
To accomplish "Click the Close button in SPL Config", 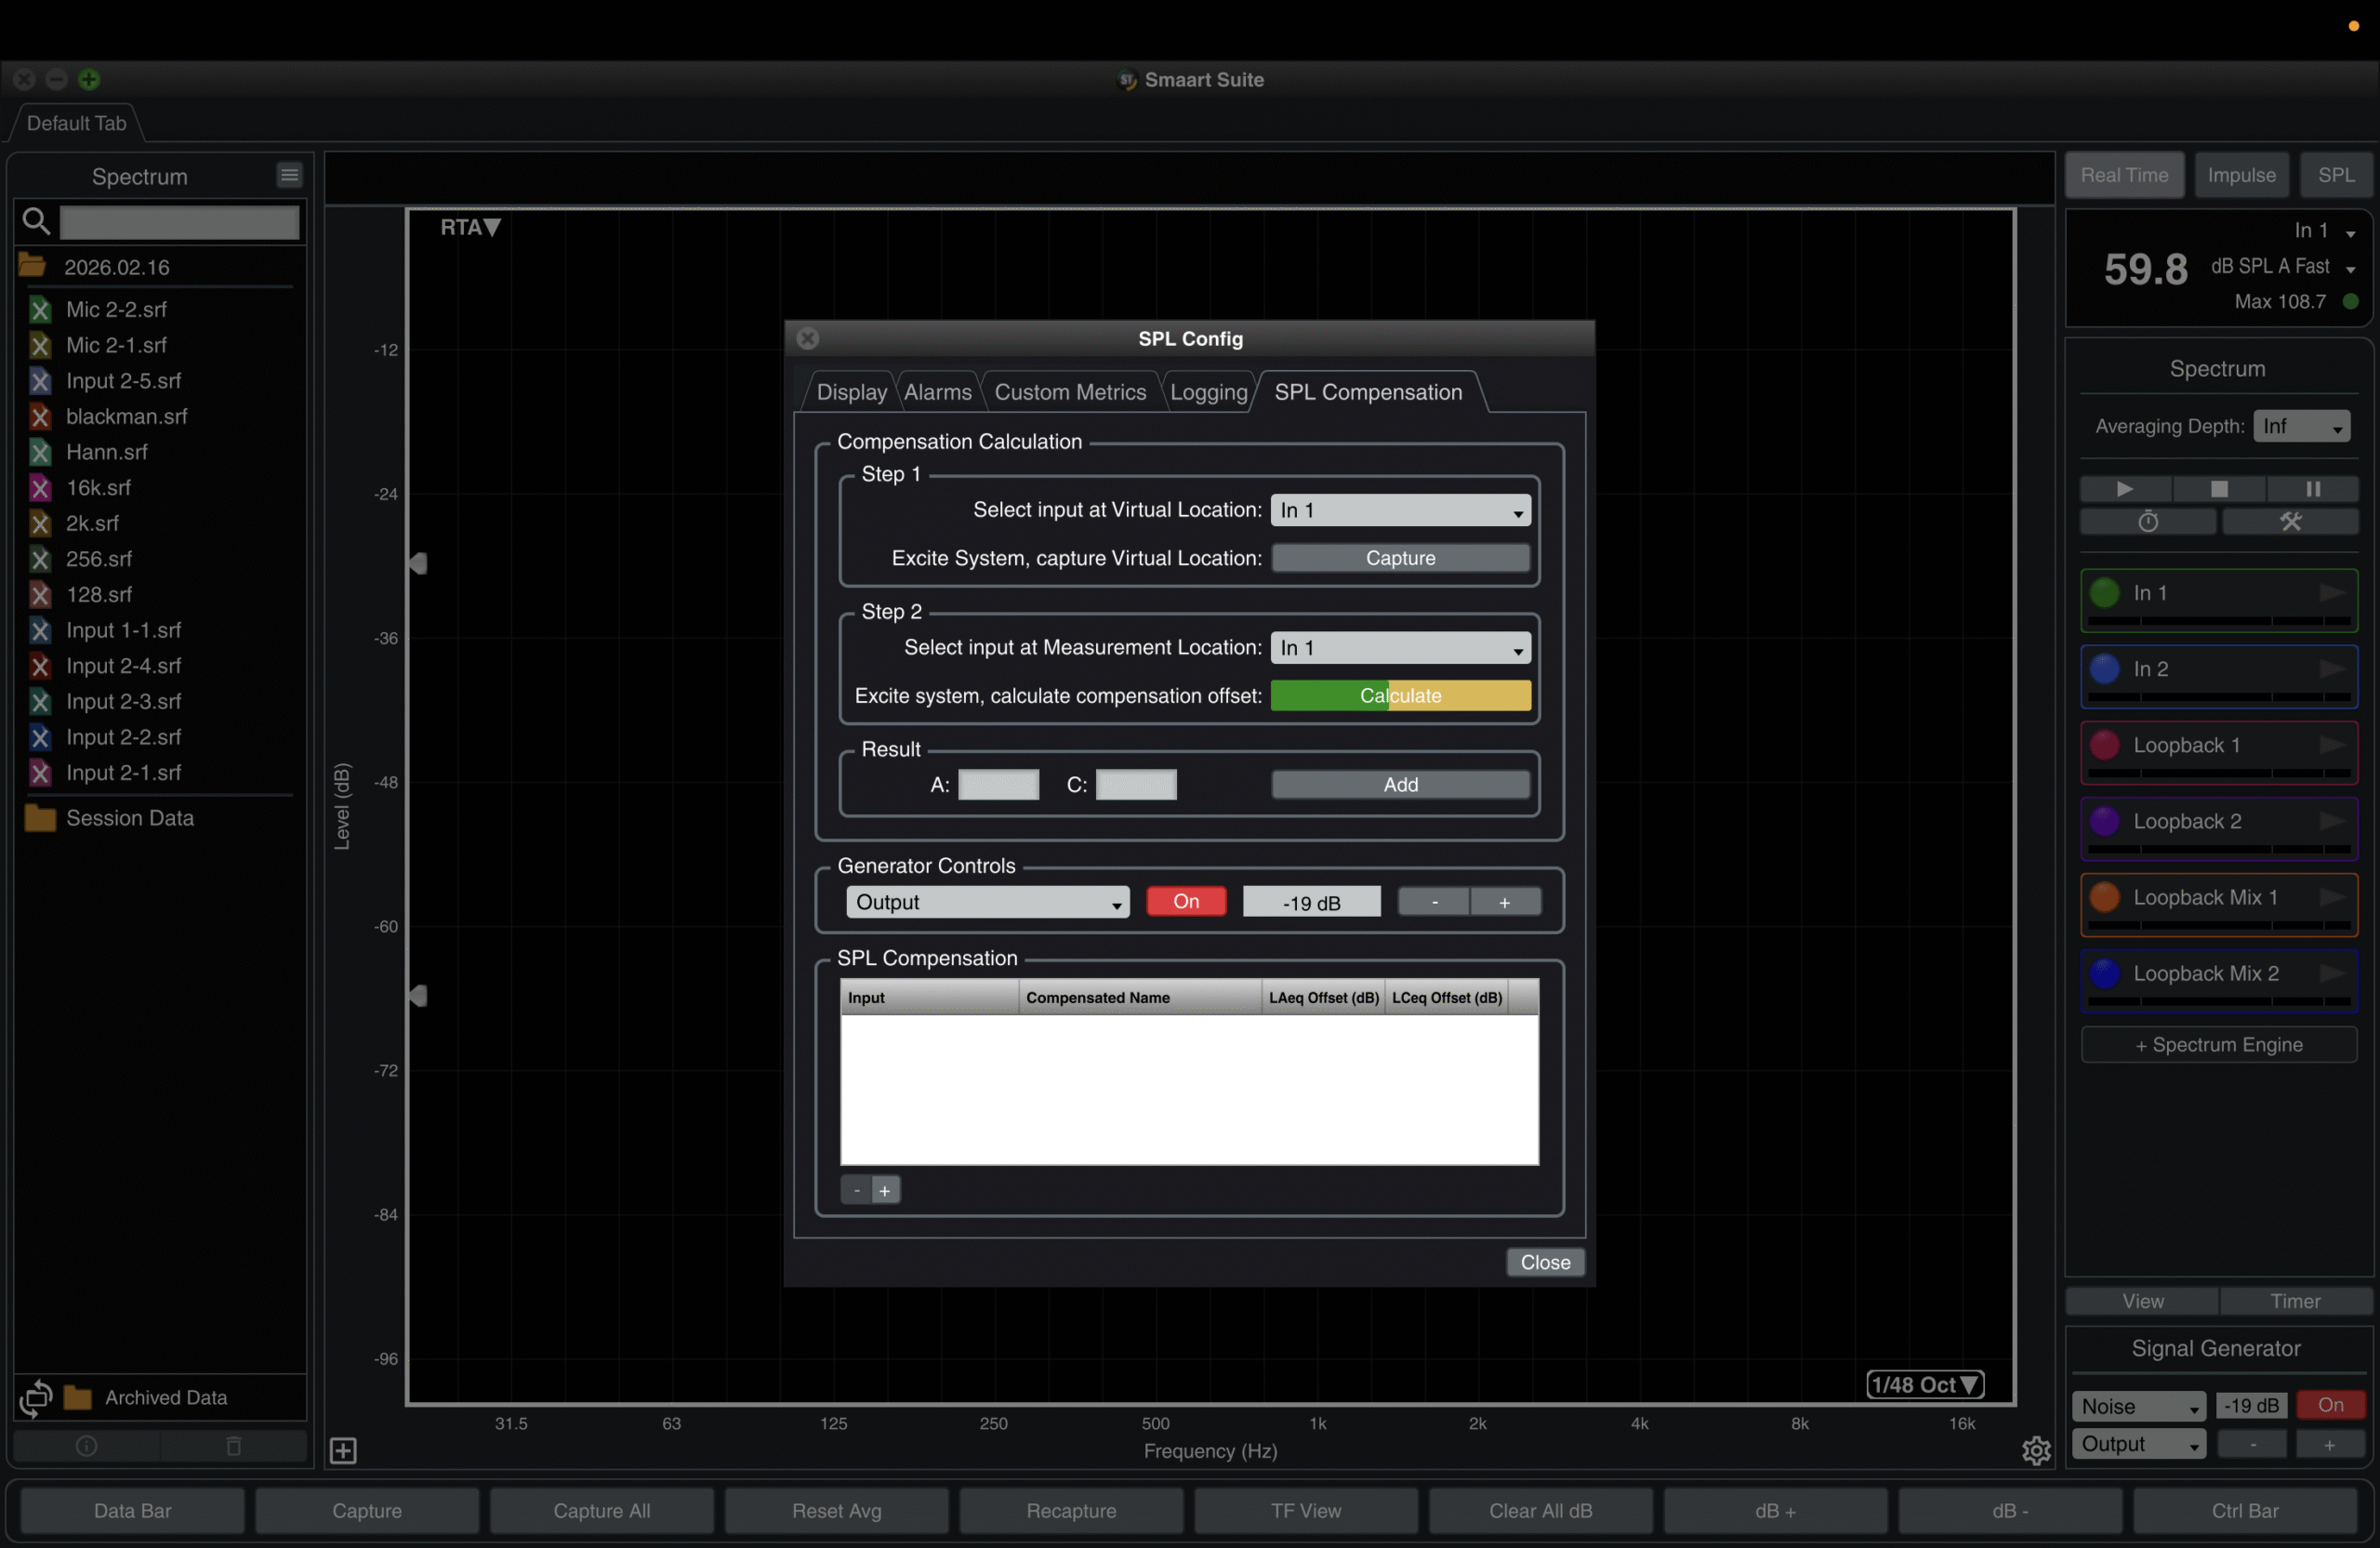I will [1545, 1262].
